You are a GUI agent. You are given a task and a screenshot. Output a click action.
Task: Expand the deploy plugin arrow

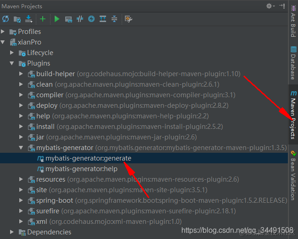(21, 106)
